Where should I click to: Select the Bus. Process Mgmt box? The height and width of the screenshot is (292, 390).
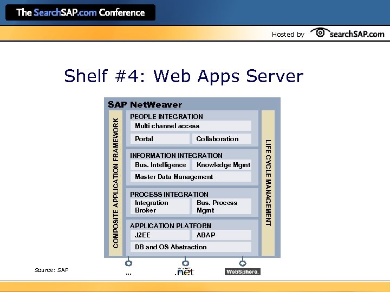tap(222, 207)
